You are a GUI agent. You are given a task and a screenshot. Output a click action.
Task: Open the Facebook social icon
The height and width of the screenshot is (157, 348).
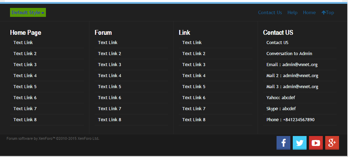283,143
